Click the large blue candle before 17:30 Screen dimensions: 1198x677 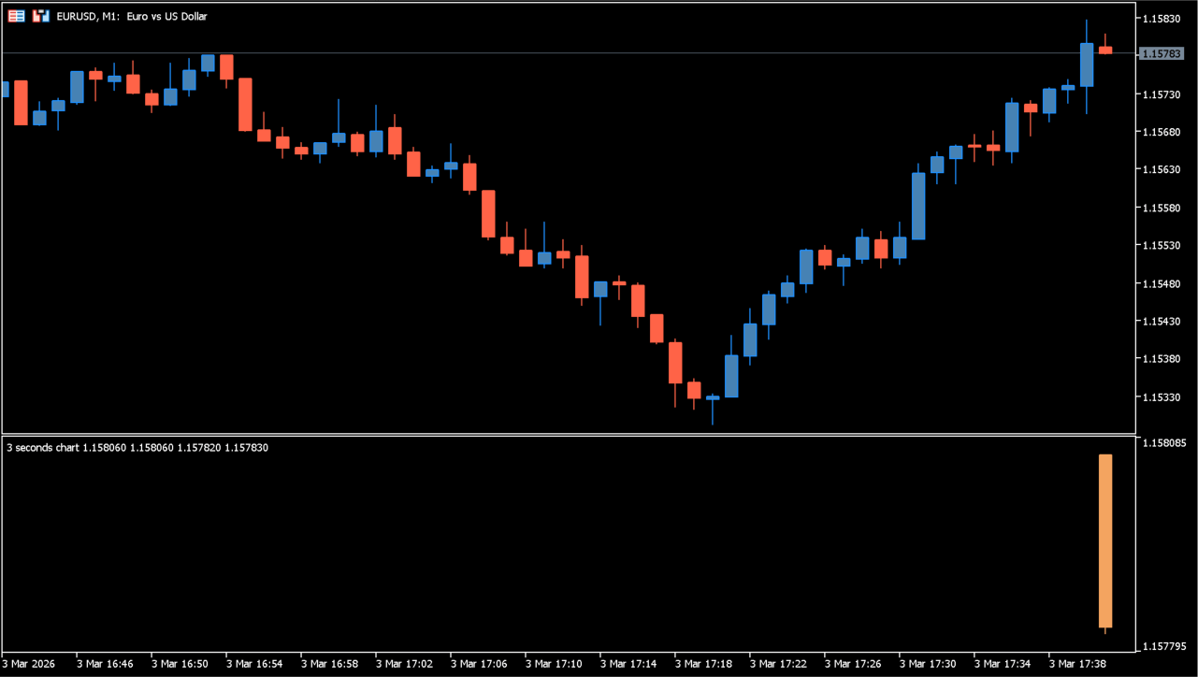pos(918,206)
